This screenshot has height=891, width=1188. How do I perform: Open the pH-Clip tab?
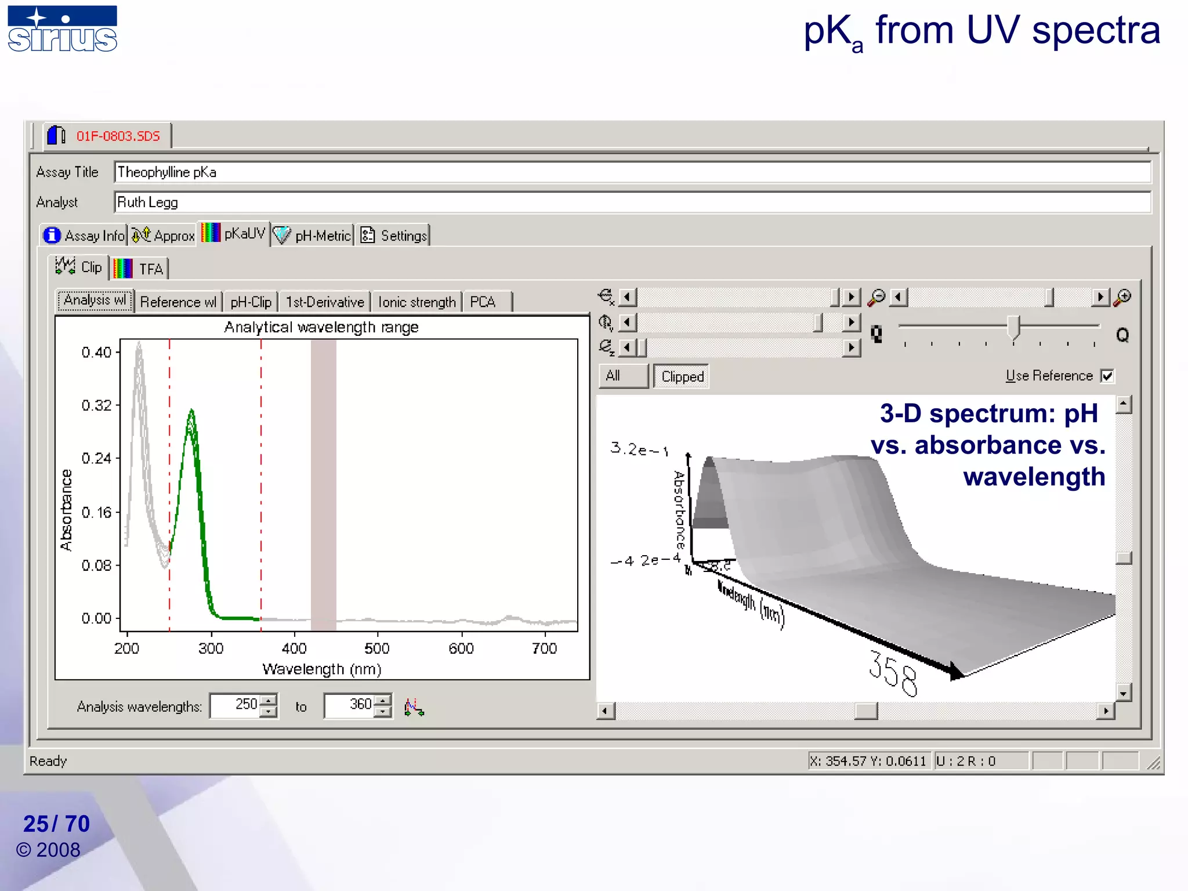[251, 302]
